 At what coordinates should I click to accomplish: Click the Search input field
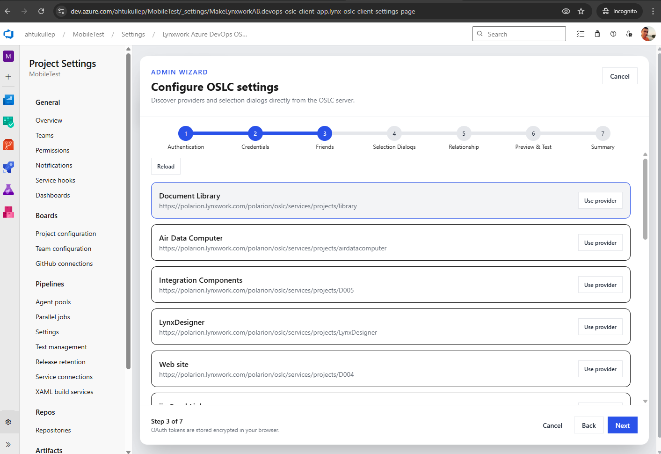pos(519,34)
